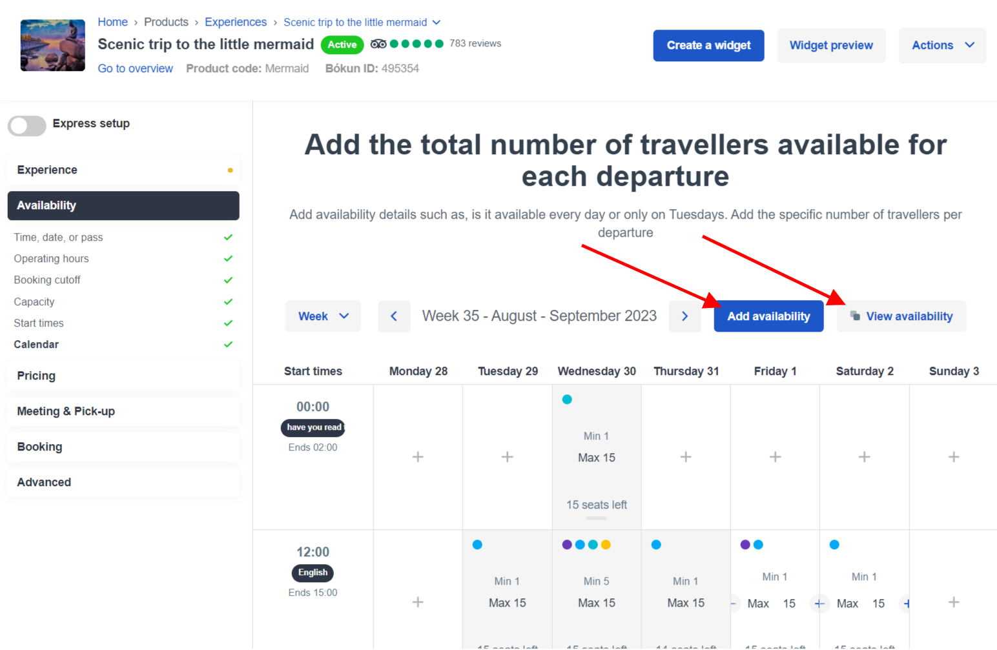
Task: Click 'Ends 02:00' text
Action: [313, 447]
